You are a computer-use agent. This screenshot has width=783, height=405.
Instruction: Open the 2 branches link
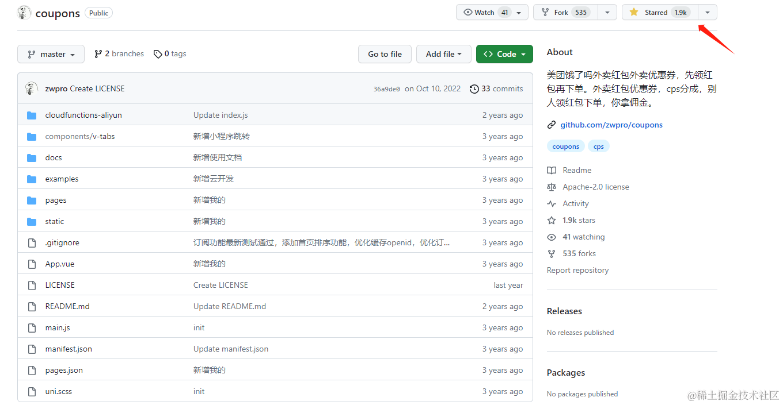119,54
